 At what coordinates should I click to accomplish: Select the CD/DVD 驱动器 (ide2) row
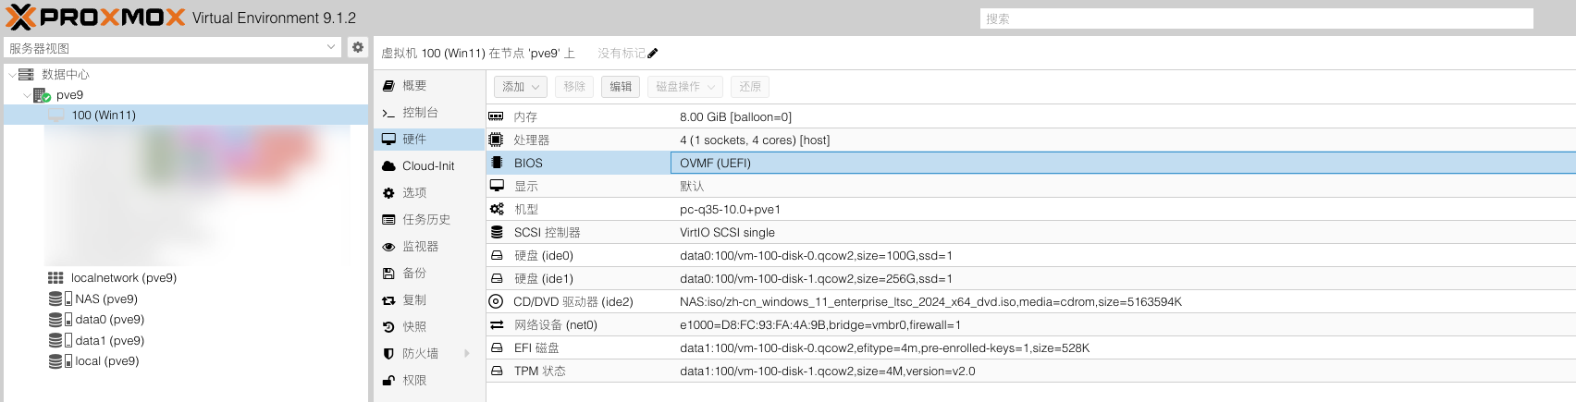573,302
